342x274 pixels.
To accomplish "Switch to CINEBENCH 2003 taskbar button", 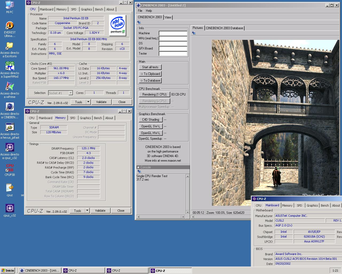I will tap(40, 271).
